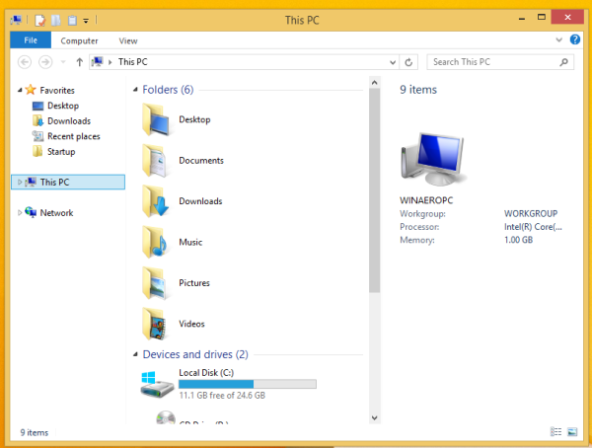Select Recent places under Favorites
The height and width of the screenshot is (448, 592).
(x=74, y=136)
